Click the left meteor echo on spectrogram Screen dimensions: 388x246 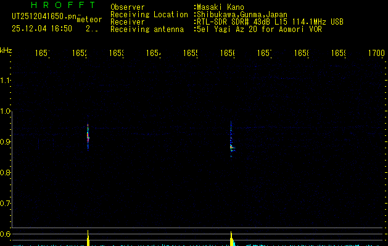(88, 135)
